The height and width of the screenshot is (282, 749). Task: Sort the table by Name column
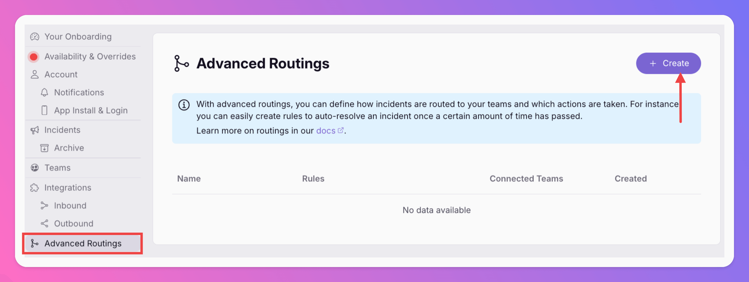click(189, 178)
